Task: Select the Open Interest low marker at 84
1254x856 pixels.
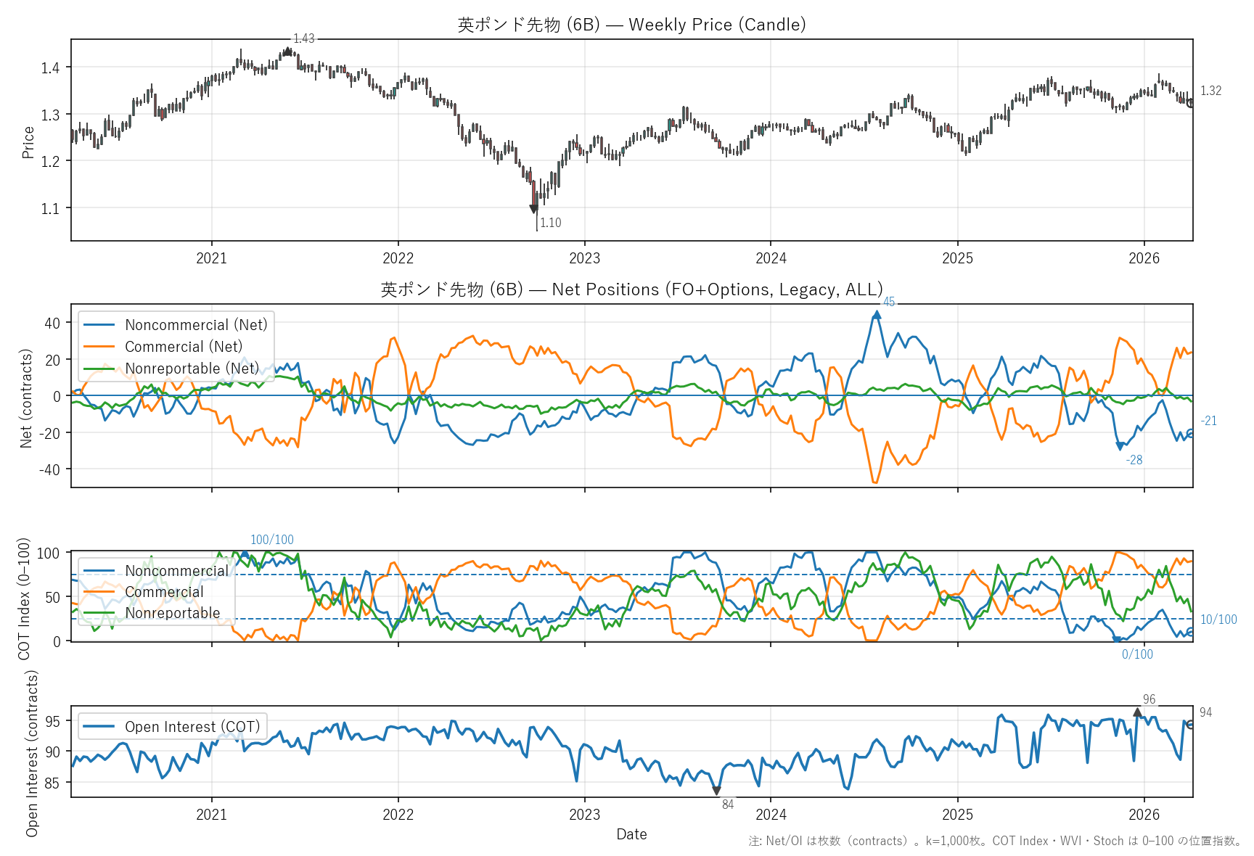Action: (716, 791)
